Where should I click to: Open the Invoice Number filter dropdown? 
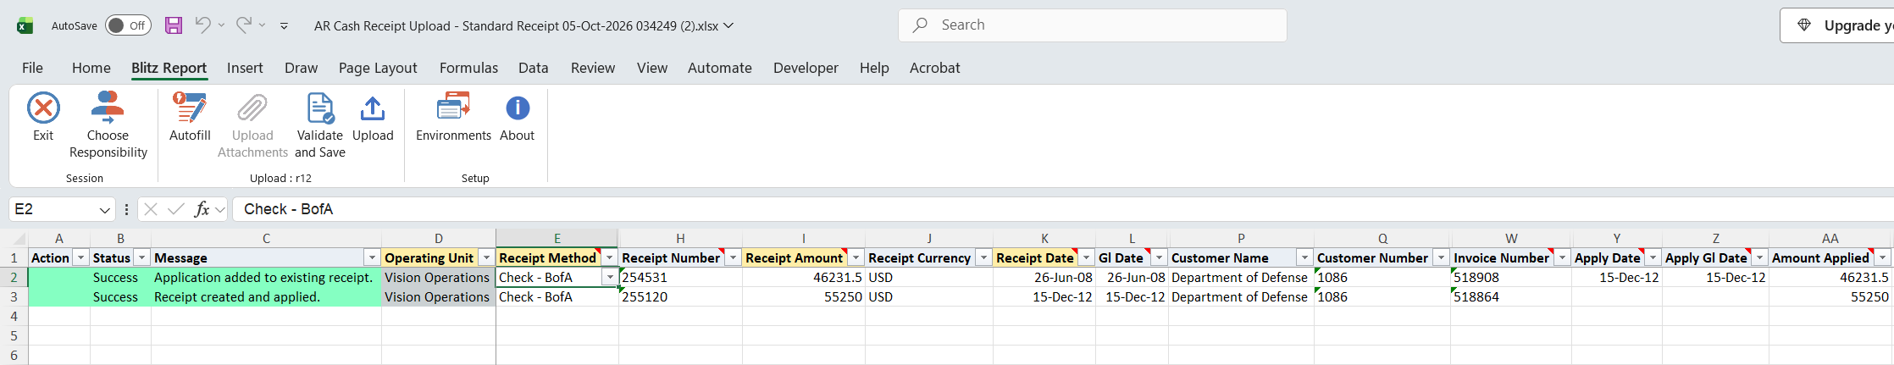coord(1562,257)
